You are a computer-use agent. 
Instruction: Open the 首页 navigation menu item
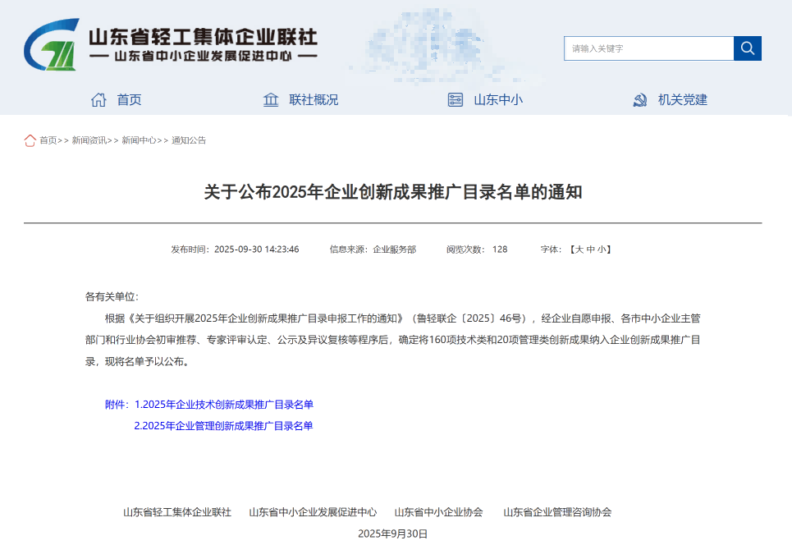(x=129, y=100)
